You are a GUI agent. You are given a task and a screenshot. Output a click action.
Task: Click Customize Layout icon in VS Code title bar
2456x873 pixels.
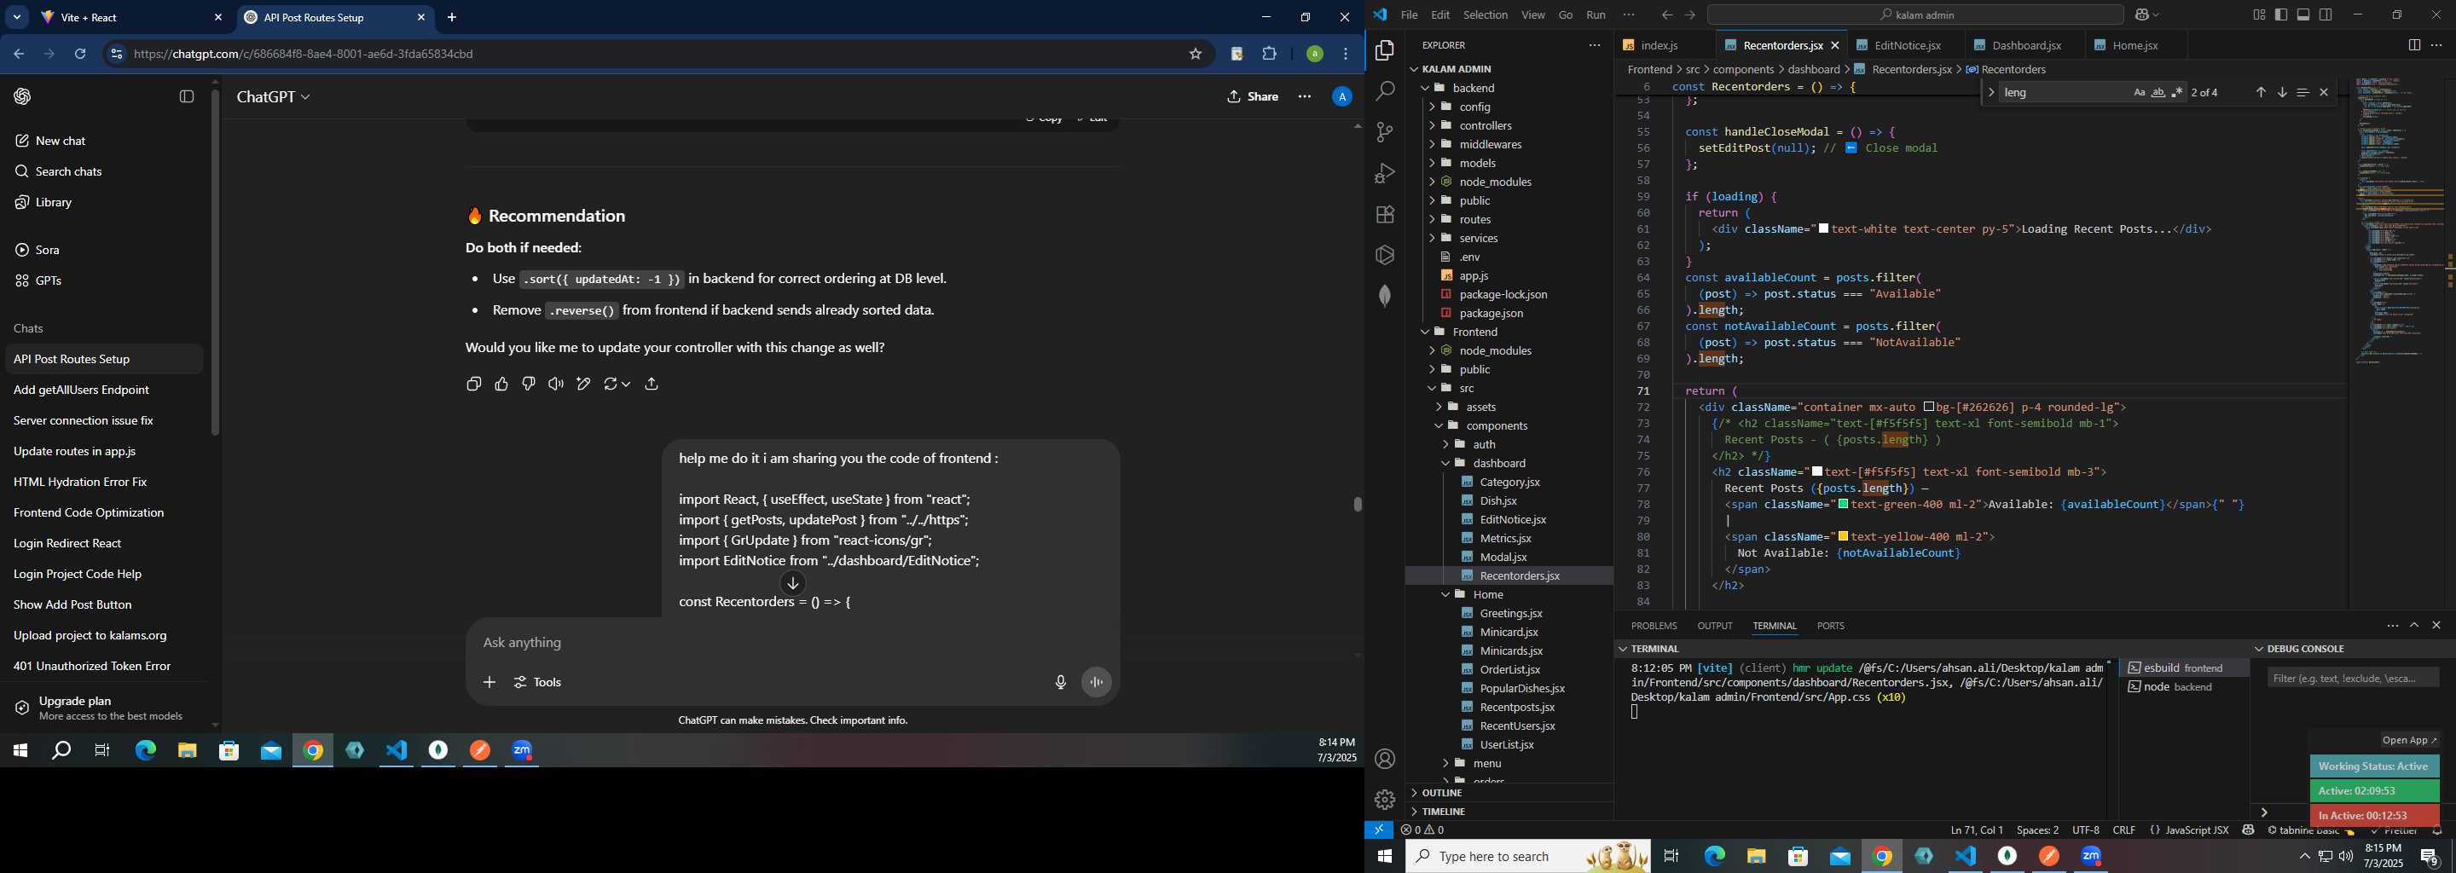(2259, 15)
